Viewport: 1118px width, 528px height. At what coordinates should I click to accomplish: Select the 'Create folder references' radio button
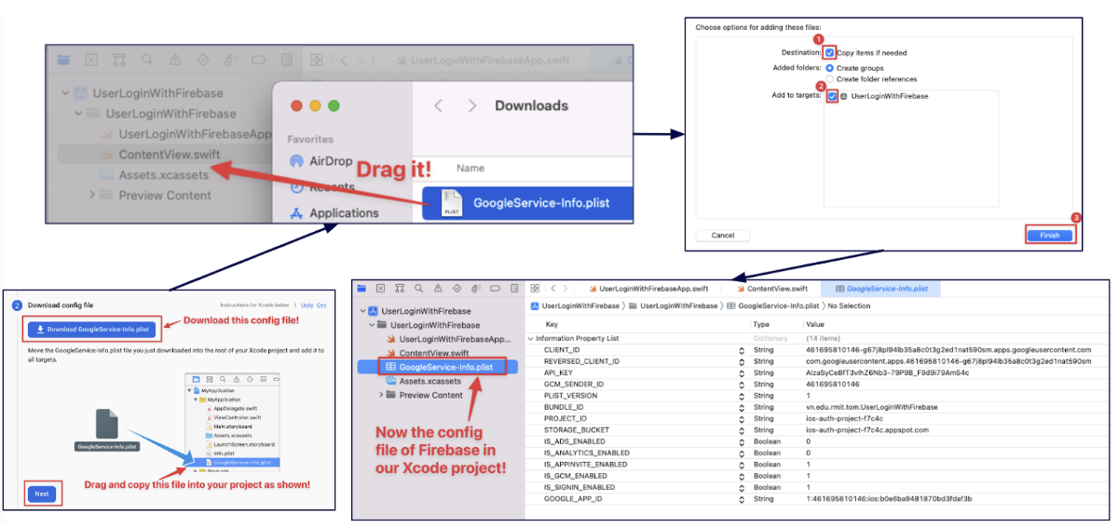829,79
